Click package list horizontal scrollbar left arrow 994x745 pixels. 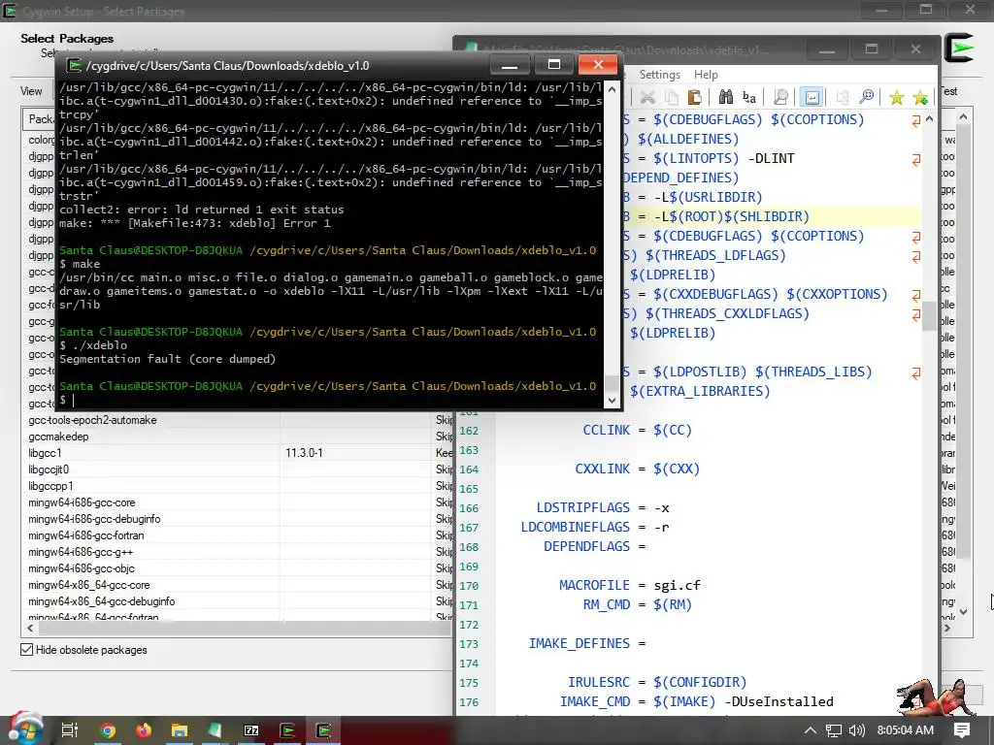pyautogui.click(x=30, y=628)
